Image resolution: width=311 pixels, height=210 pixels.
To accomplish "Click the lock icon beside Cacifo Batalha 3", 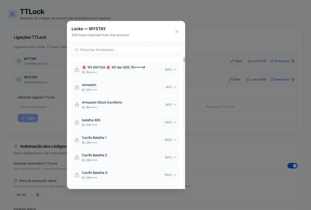I will coord(77,175).
